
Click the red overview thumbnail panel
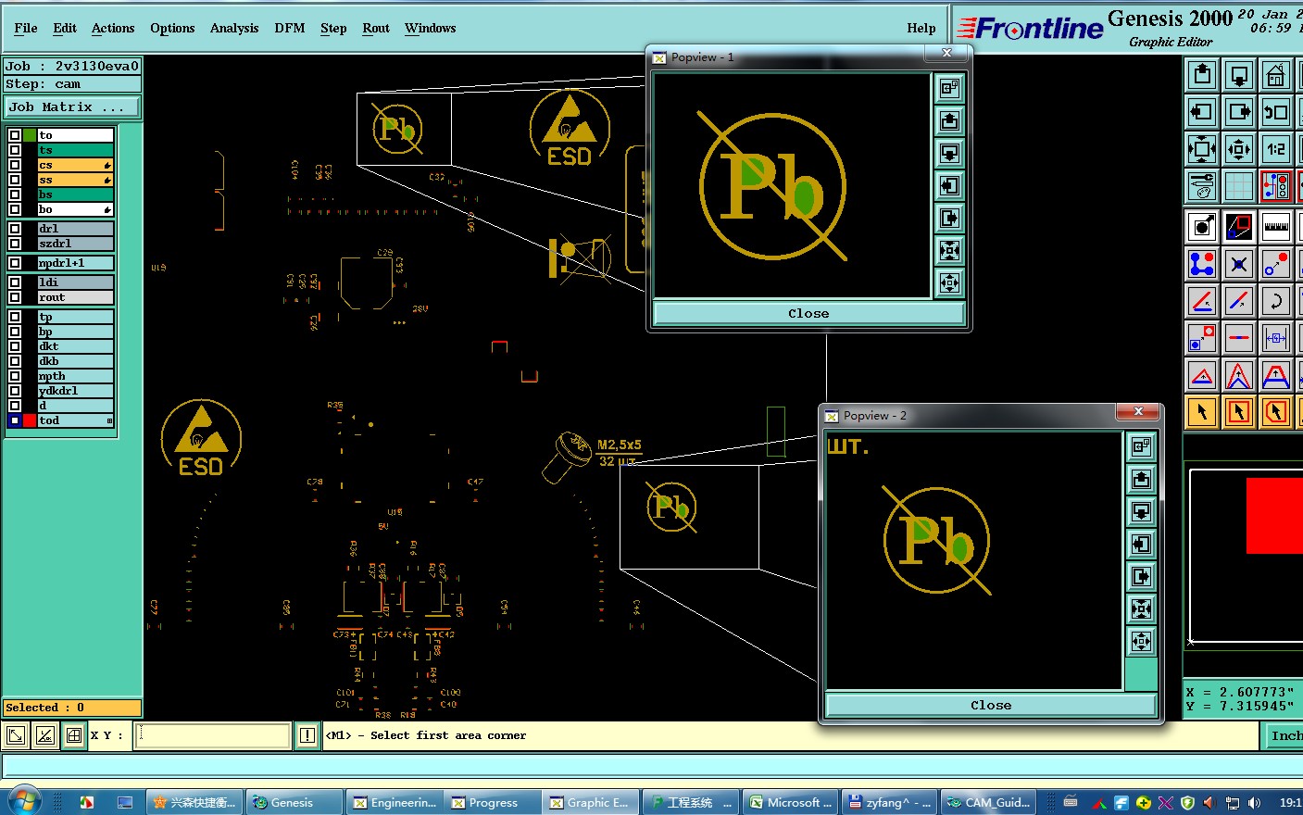click(1273, 516)
